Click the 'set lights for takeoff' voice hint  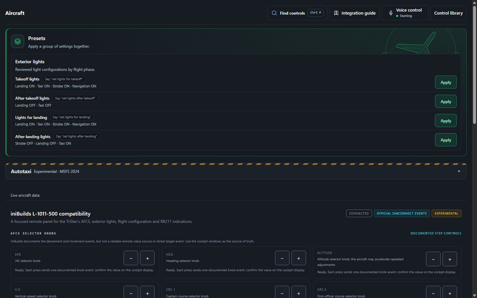point(64,79)
